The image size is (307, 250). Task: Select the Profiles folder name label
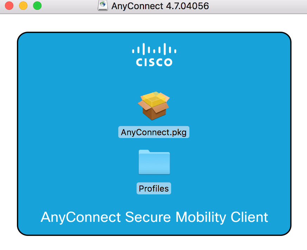[153, 188]
